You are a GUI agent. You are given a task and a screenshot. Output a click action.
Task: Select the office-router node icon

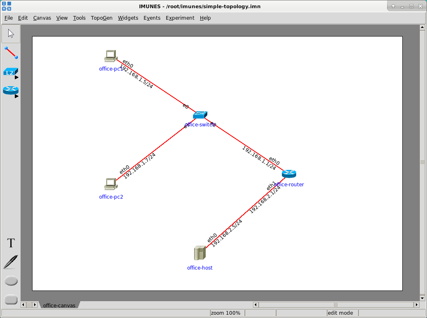(289, 174)
